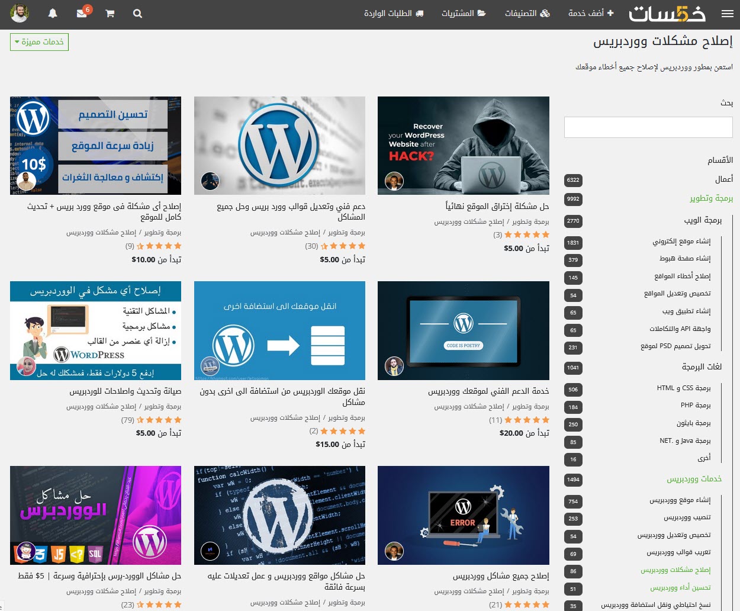The image size is (740, 611).
Task: Expand the خدمات مميزة dropdown
Action: 39,42
